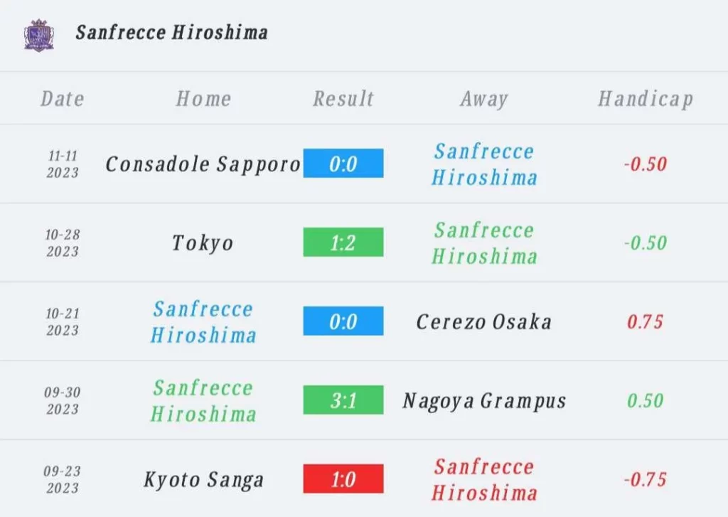The image size is (728, 517).
Task: Select the Date column header
Action: [x=63, y=98]
